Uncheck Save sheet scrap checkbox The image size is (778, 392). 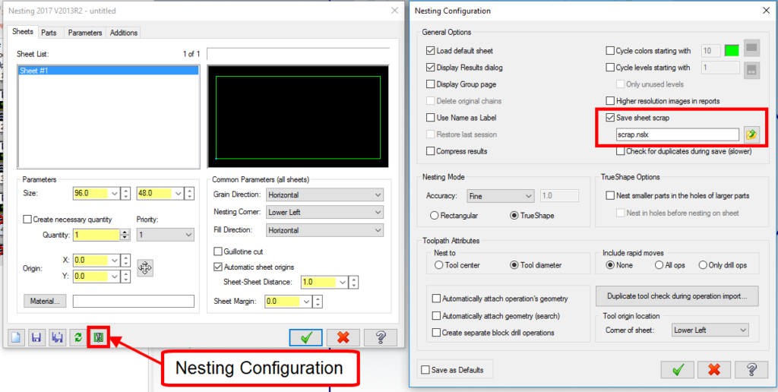pos(610,118)
